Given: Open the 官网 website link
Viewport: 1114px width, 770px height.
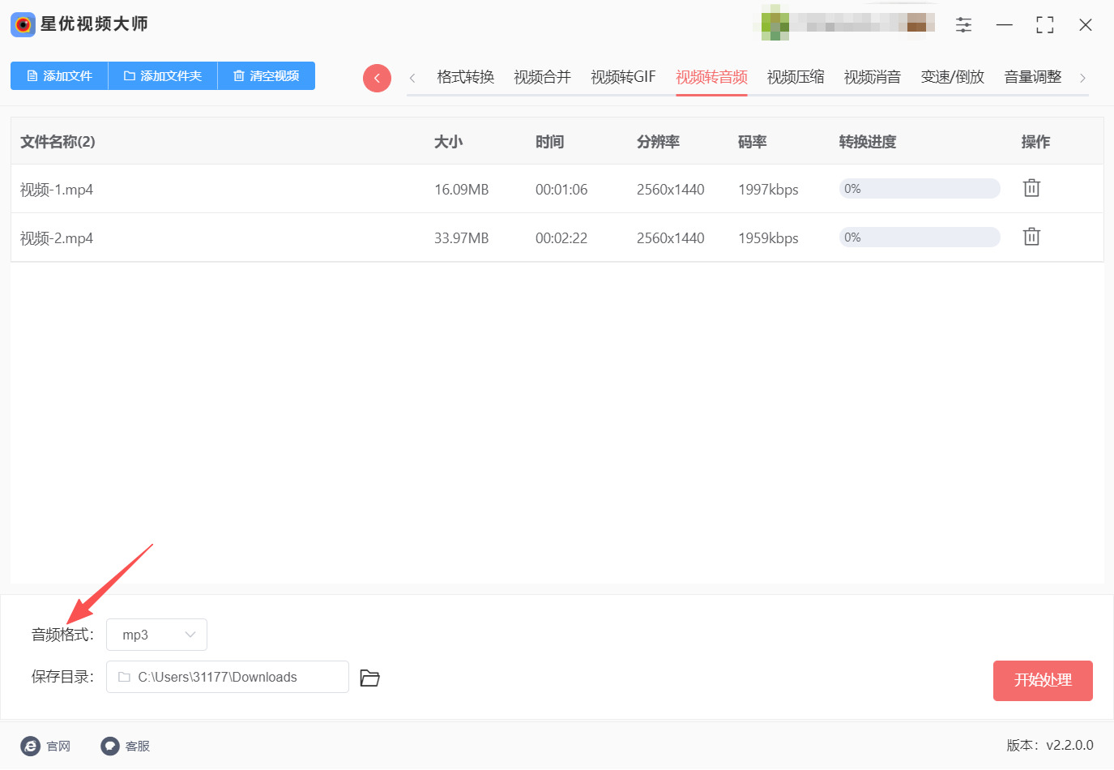Looking at the screenshot, I should (45, 746).
